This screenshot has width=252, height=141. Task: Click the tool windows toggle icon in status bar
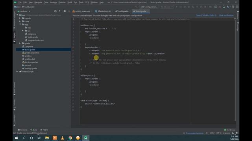[x=15, y=133]
